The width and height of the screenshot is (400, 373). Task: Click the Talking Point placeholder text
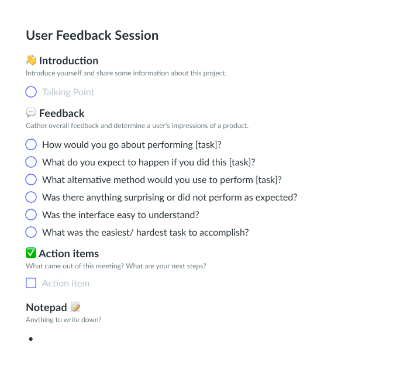(x=68, y=92)
